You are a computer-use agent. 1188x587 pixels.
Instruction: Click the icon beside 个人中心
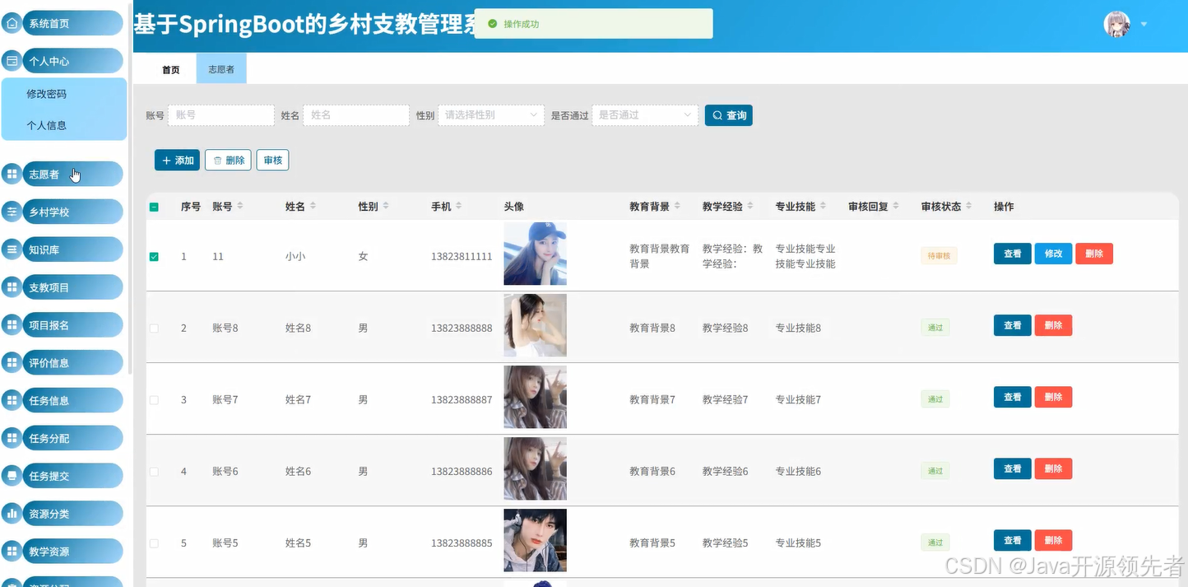pos(12,60)
